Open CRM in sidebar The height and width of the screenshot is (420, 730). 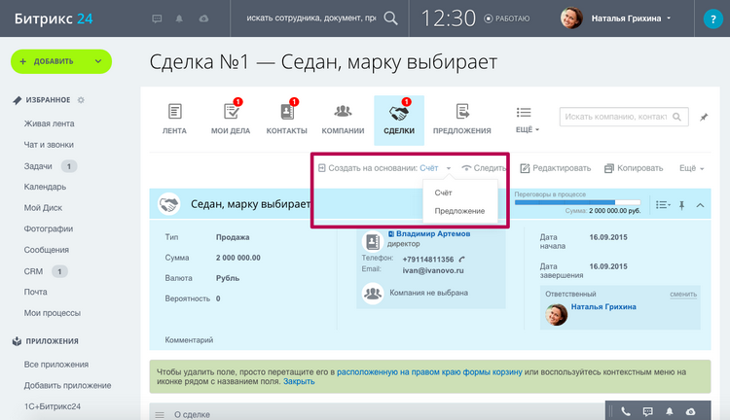pyautogui.click(x=33, y=271)
